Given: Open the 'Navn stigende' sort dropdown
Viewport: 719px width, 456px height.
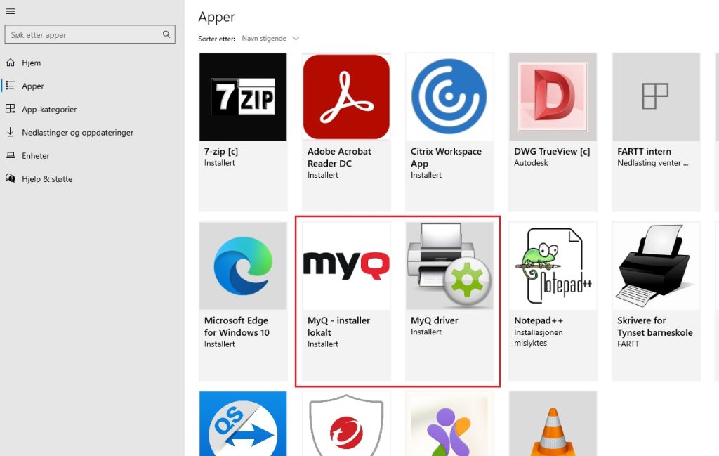Looking at the screenshot, I should [270, 38].
